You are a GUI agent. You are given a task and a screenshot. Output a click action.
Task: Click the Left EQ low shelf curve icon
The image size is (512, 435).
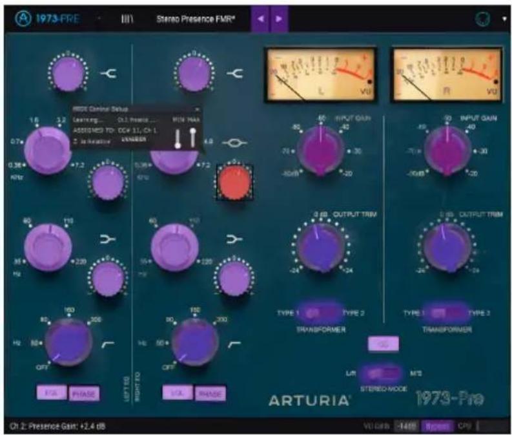108,240
